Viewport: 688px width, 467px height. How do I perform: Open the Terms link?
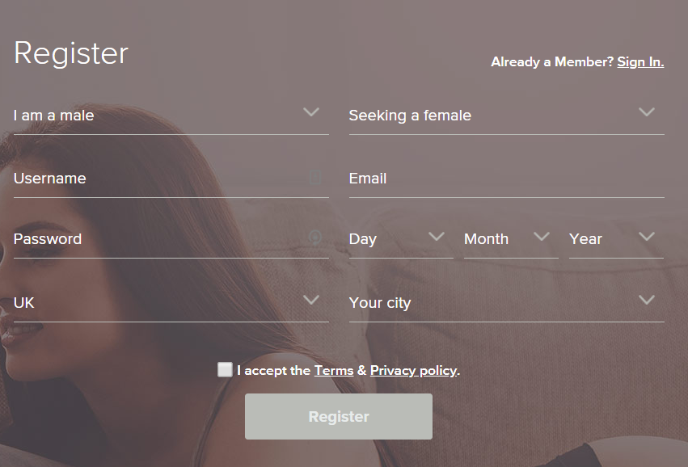pos(334,371)
